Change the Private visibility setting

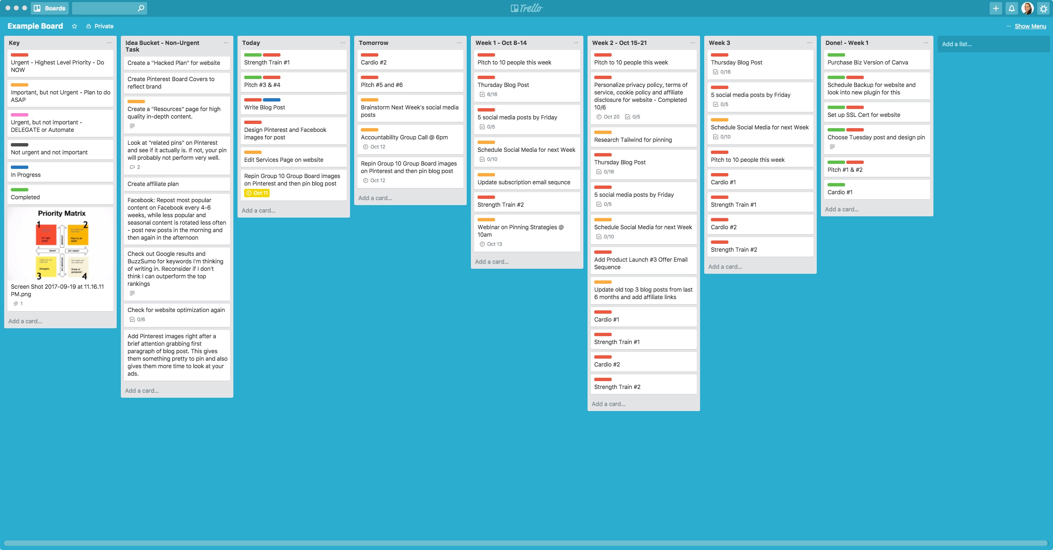point(100,26)
